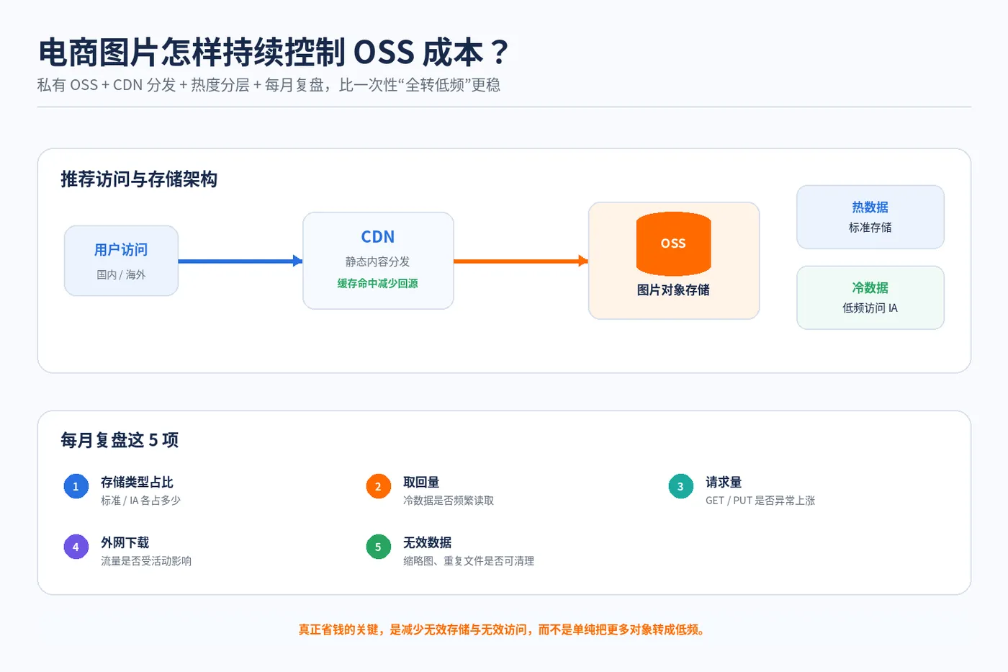Click the green number 5 circle
This screenshot has height=672, width=1008.
[x=378, y=547]
